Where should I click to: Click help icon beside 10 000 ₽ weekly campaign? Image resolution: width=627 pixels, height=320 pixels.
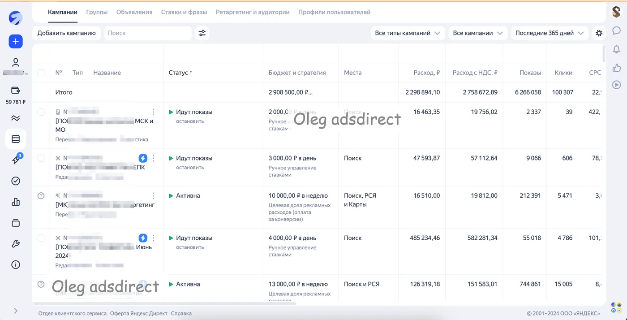coord(41,196)
